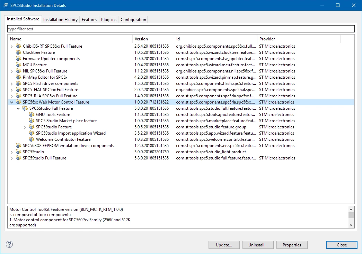Click the SPC5-HAL SPC5xx Full Feature icon
The image size is (362, 254).
pos(18,90)
